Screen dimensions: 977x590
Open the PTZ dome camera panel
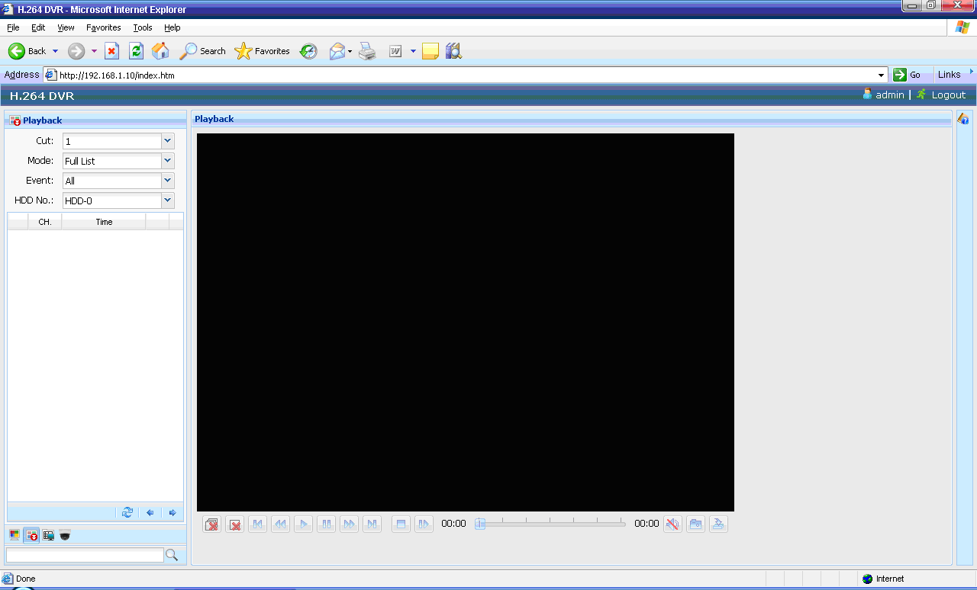[x=63, y=536]
